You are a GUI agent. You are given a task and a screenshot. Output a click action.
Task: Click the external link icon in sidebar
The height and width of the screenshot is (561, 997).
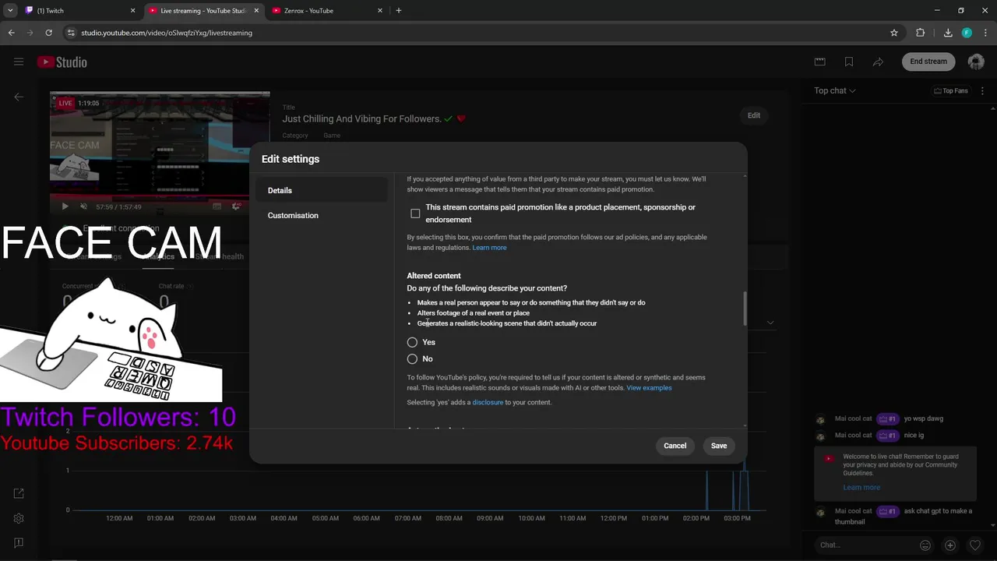point(19,493)
